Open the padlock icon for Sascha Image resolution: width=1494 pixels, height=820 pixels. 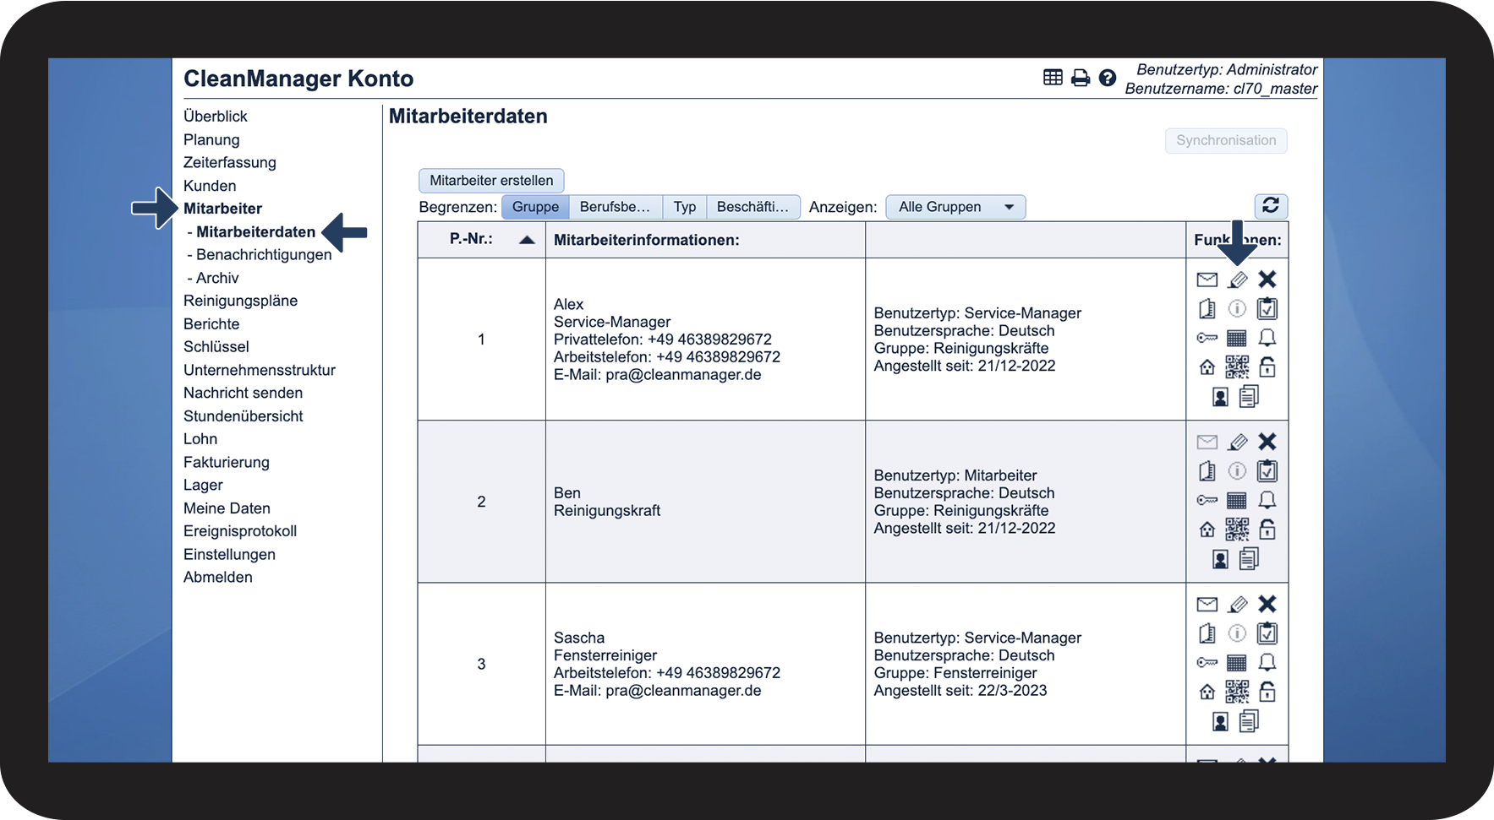coord(1267,692)
